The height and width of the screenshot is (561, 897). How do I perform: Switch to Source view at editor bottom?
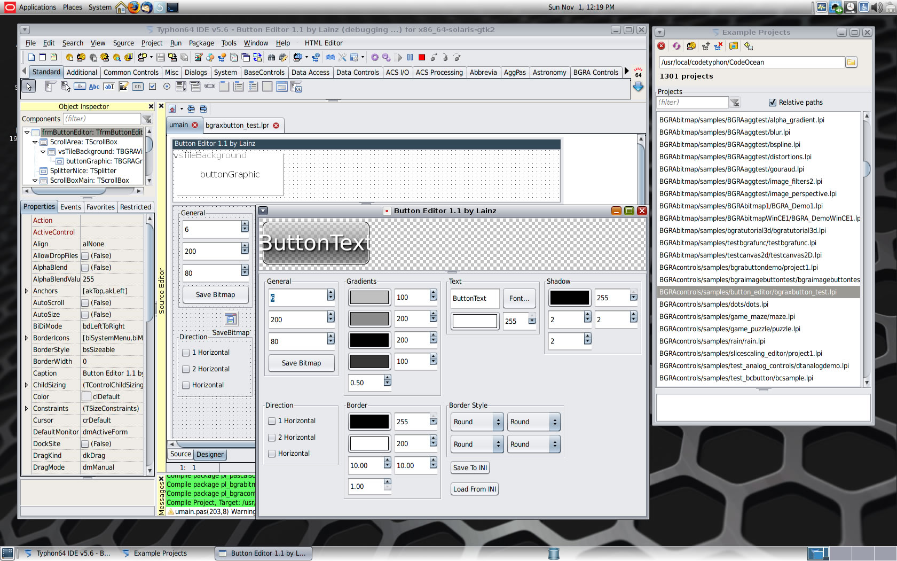click(x=180, y=454)
